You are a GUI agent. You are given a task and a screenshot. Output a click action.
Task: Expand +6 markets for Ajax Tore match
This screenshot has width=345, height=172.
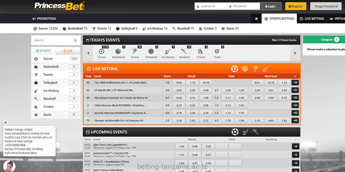coord(296,146)
